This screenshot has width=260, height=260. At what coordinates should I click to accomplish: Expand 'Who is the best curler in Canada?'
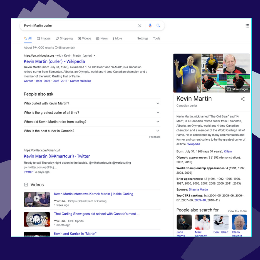coord(92,131)
